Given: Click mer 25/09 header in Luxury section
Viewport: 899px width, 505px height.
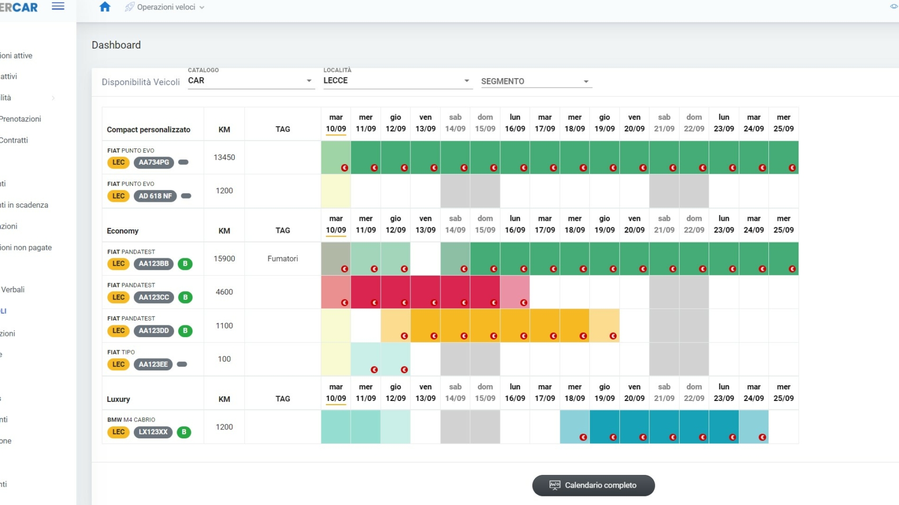Looking at the screenshot, I should coord(783,392).
